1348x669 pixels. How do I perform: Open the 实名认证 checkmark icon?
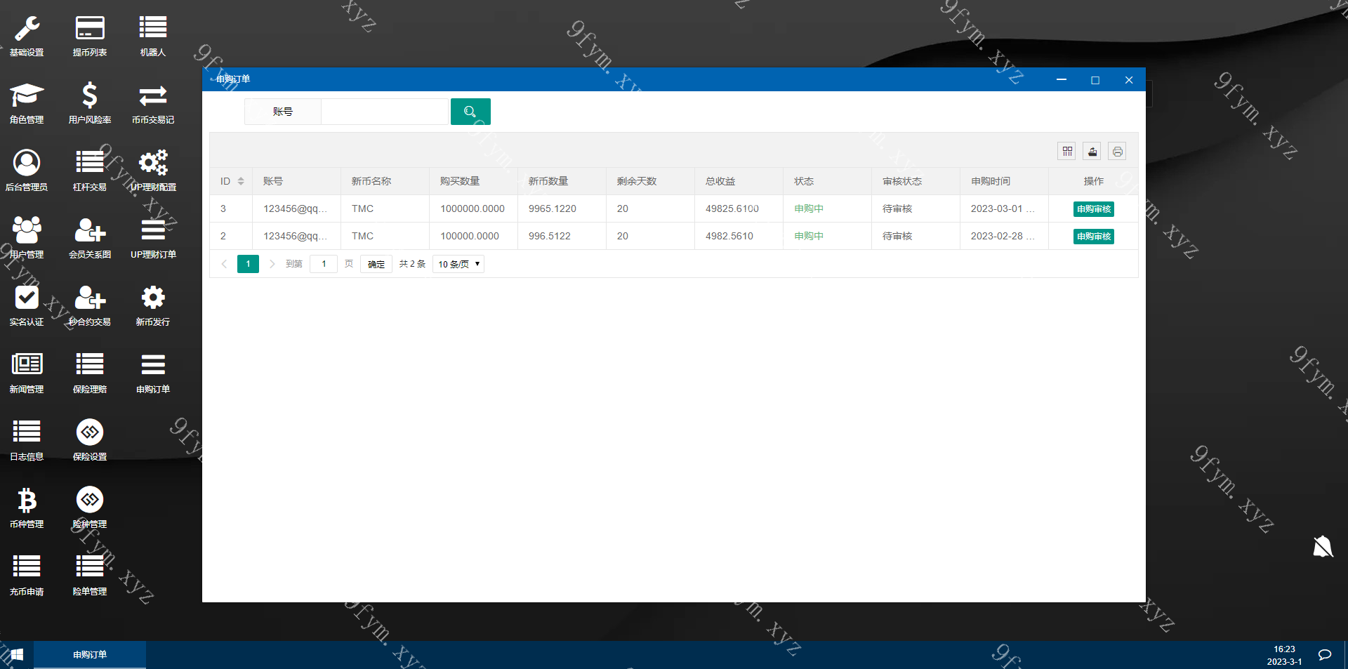point(27,298)
